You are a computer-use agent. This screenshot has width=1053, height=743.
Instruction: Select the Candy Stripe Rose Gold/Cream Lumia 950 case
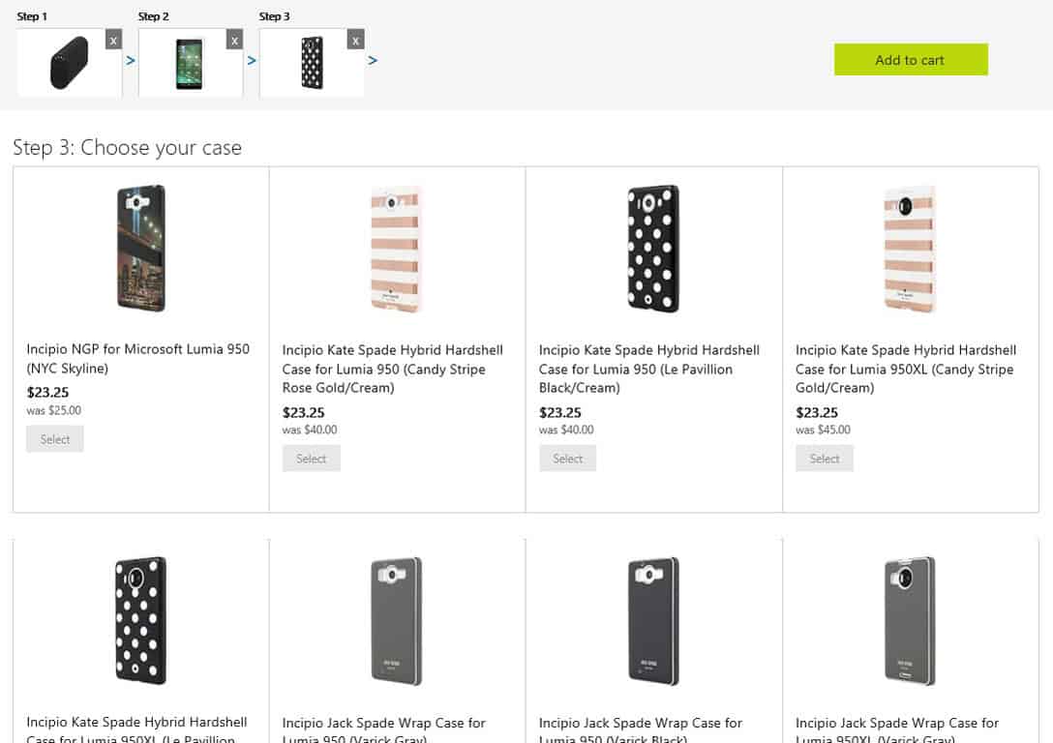click(311, 459)
